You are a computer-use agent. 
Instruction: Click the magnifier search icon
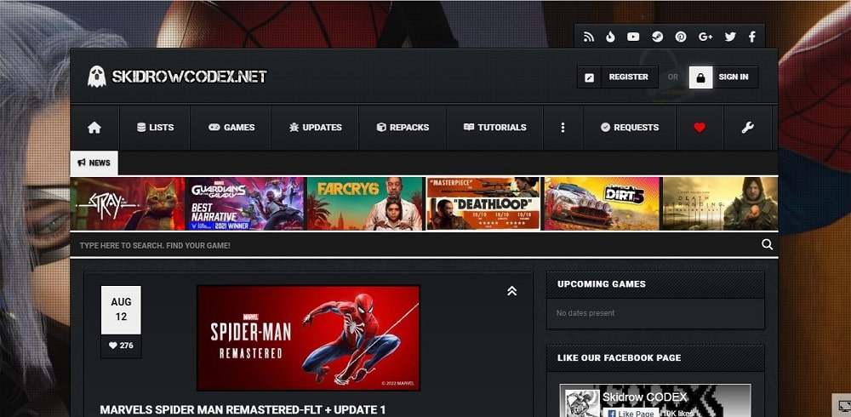(x=767, y=244)
